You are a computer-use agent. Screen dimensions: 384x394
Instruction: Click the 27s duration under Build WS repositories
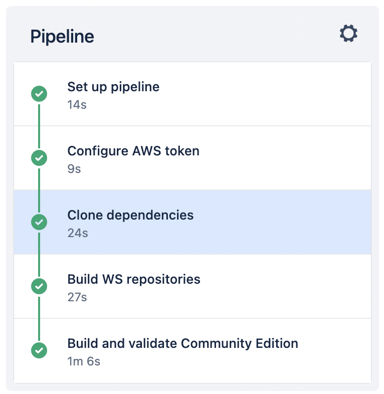pyautogui.click(x=77, y=297)
